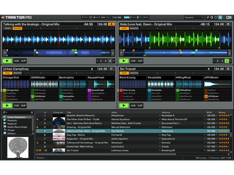Click Paradiddle sample cell icon
The width and height of the screenshot is (234, 175).
click(x=149, y=90)
